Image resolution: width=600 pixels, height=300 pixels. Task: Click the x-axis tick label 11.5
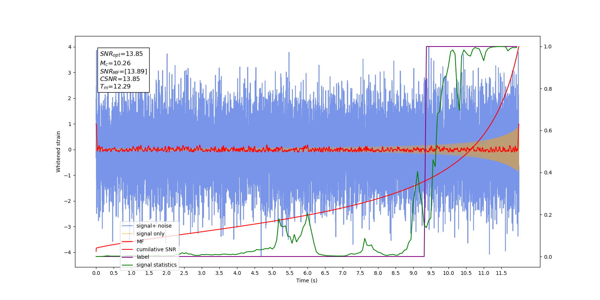pos(501,273)
